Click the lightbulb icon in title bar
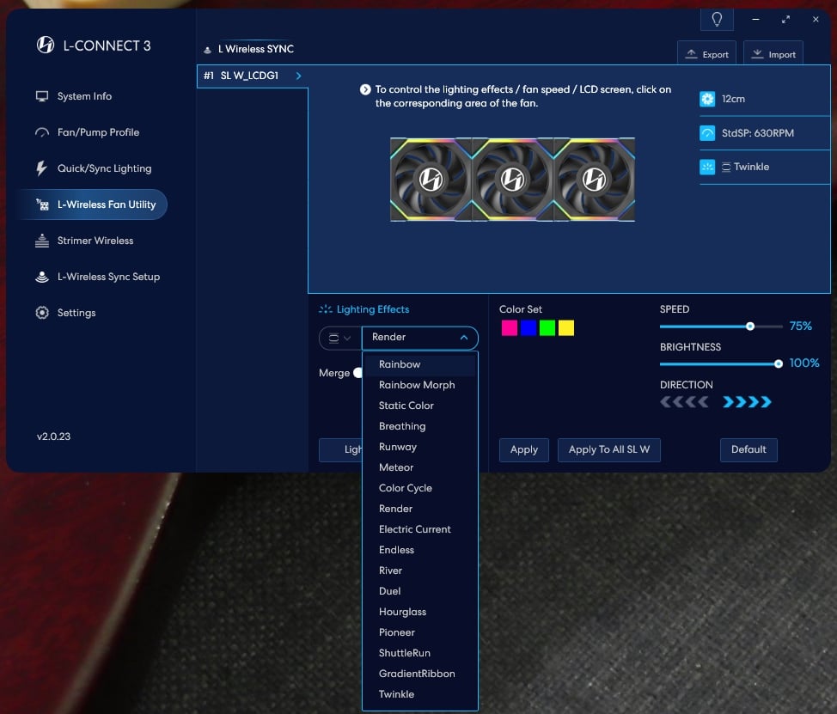 (x=717, y=20)
